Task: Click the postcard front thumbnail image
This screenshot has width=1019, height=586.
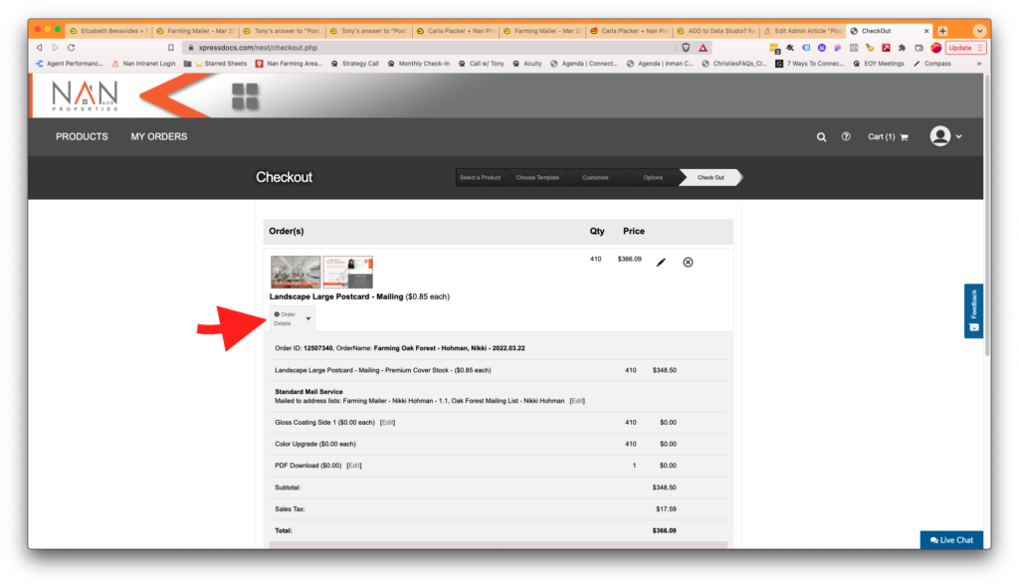Action: 296,272
